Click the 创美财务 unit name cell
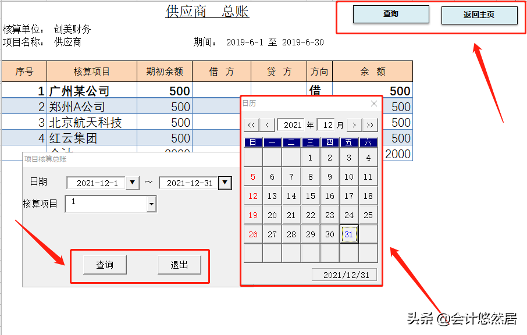Screen dimensions: 527x335 (72, 29)
